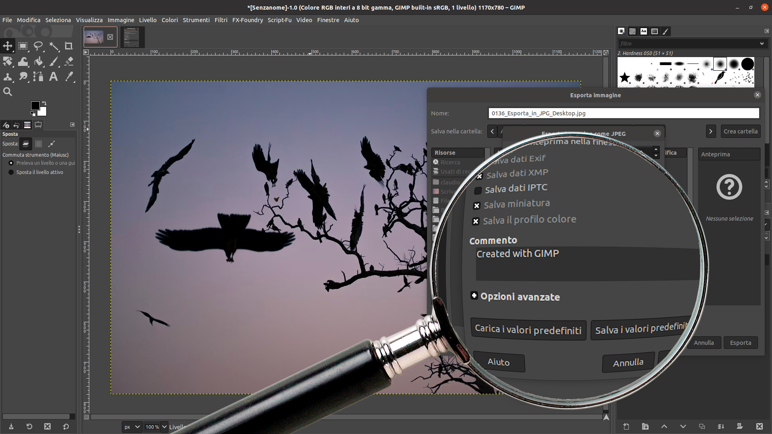The width and height of the screenshot is (772, 434).
Task: Select the Fuzzy Select wand tool
Action: 53,46
